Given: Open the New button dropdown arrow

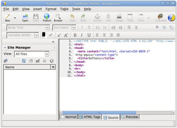Looking at the screenshot, I should 15,18.
